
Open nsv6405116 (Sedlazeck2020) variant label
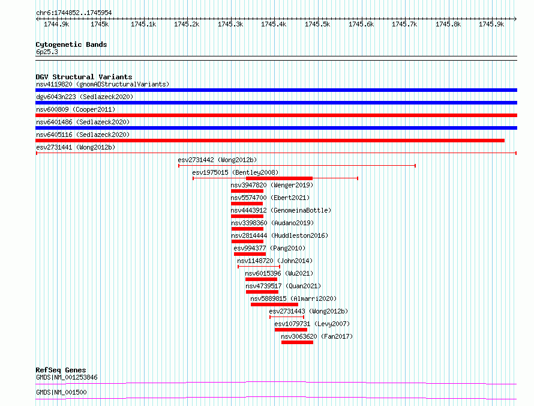(x=83, y=135)
